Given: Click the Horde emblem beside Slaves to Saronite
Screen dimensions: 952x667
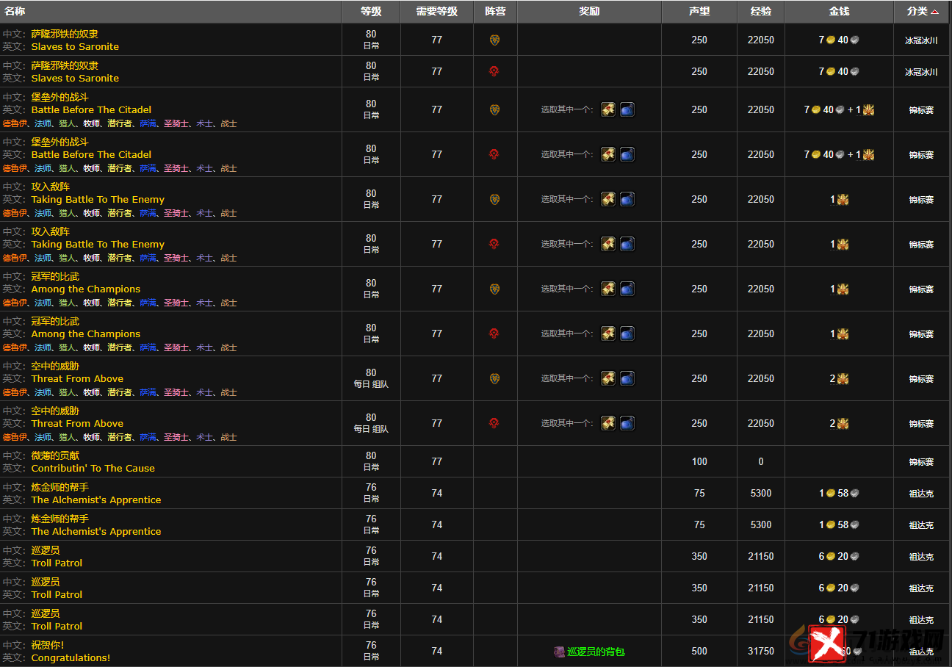Looking at the screenshot, I should tap(494, 71).
